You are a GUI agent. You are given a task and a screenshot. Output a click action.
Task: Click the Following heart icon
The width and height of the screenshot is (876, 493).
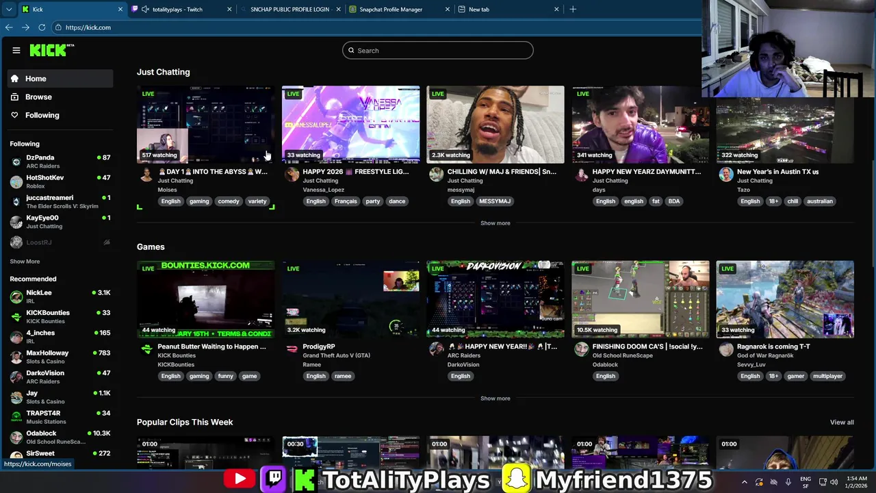pyautogui.click(x=14, y=115)
